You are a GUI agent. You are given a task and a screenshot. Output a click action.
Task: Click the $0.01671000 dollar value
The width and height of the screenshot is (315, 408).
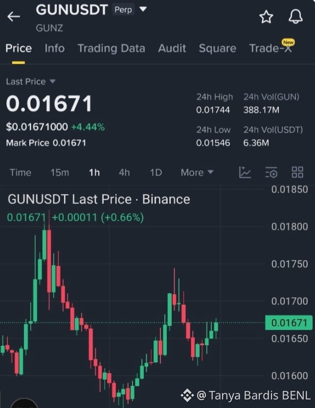[37, 127]
